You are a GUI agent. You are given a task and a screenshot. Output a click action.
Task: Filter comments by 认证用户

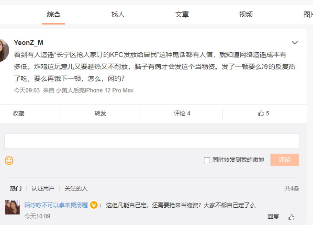[43, 189]
